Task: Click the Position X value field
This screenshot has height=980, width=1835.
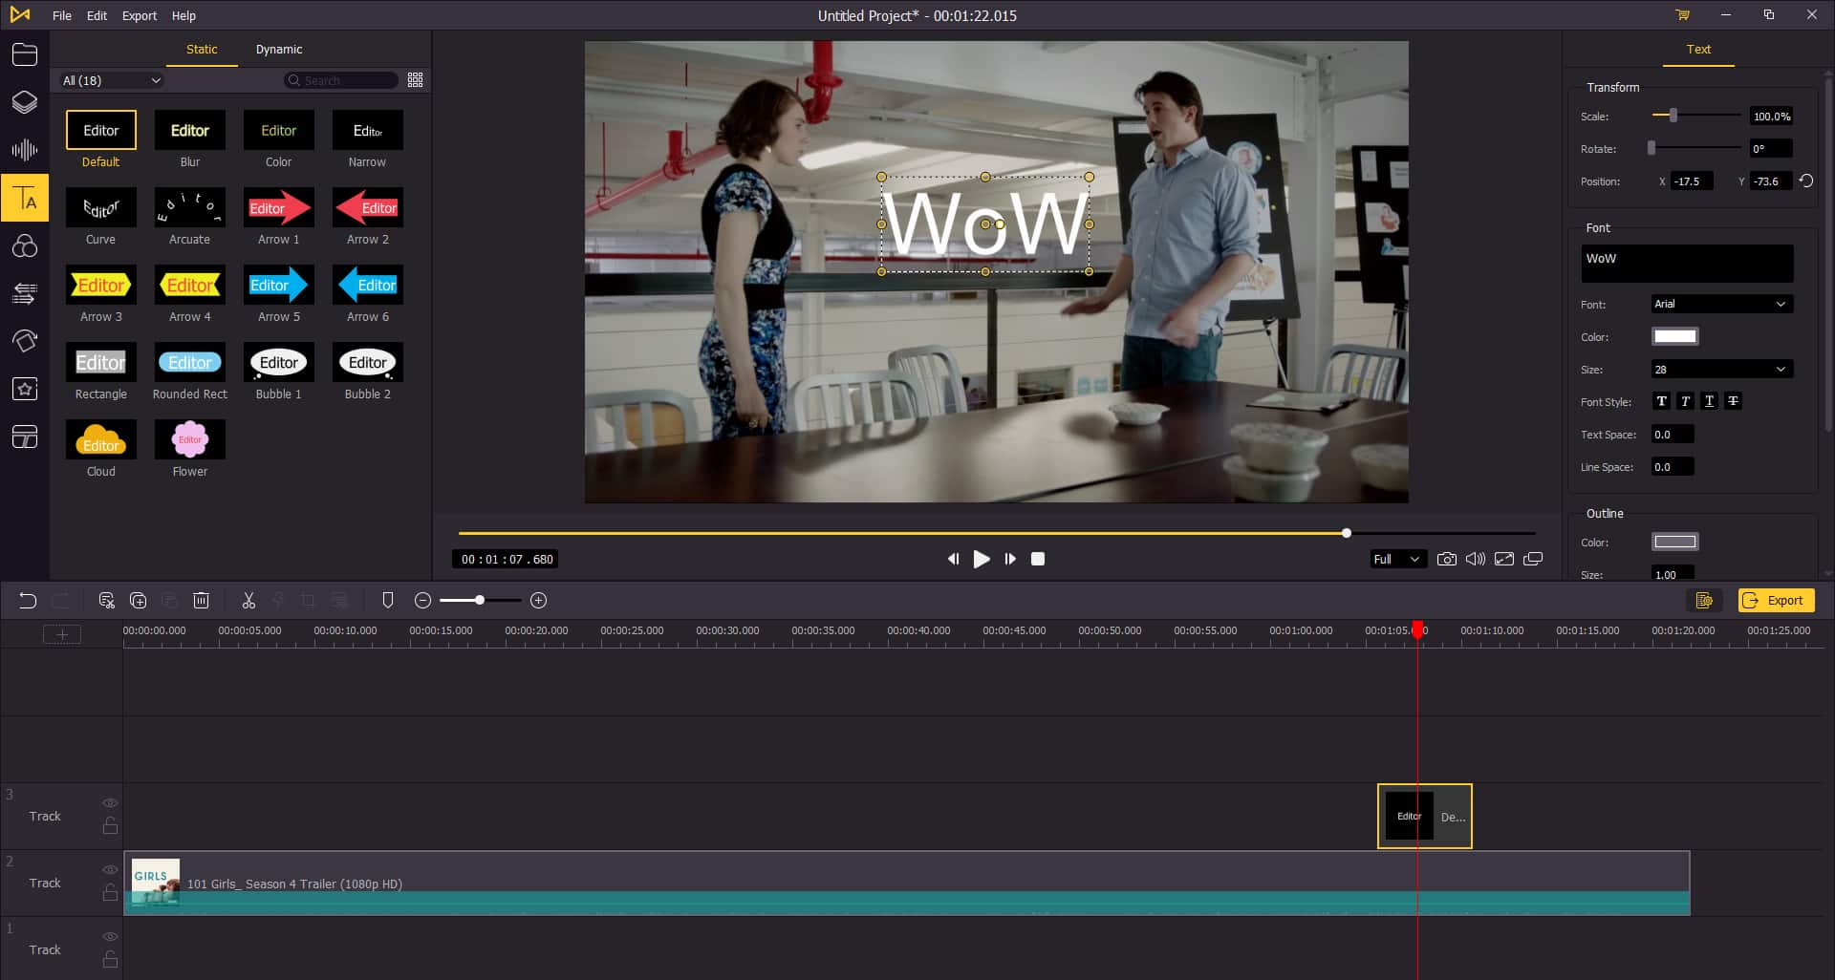Action: 1692,181
